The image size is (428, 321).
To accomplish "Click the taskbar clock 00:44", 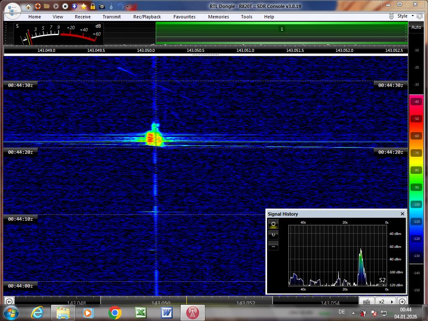I will point(406,310).
